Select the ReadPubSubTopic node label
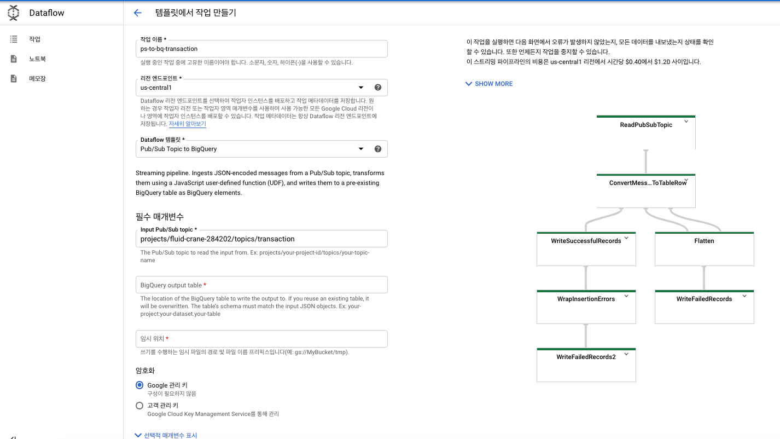This screenshot has height=439, width=780. tap(646, 125)
